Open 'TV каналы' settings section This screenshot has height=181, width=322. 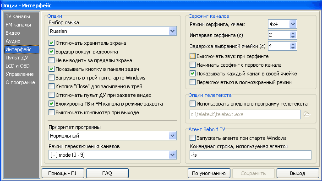pos(22,16)
